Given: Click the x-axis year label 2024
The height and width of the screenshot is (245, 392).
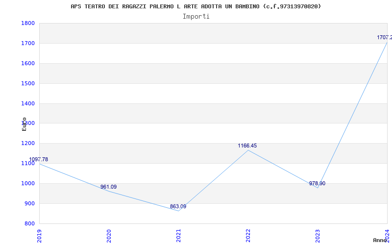Looking at the screenshot, I should pos(387,235).
